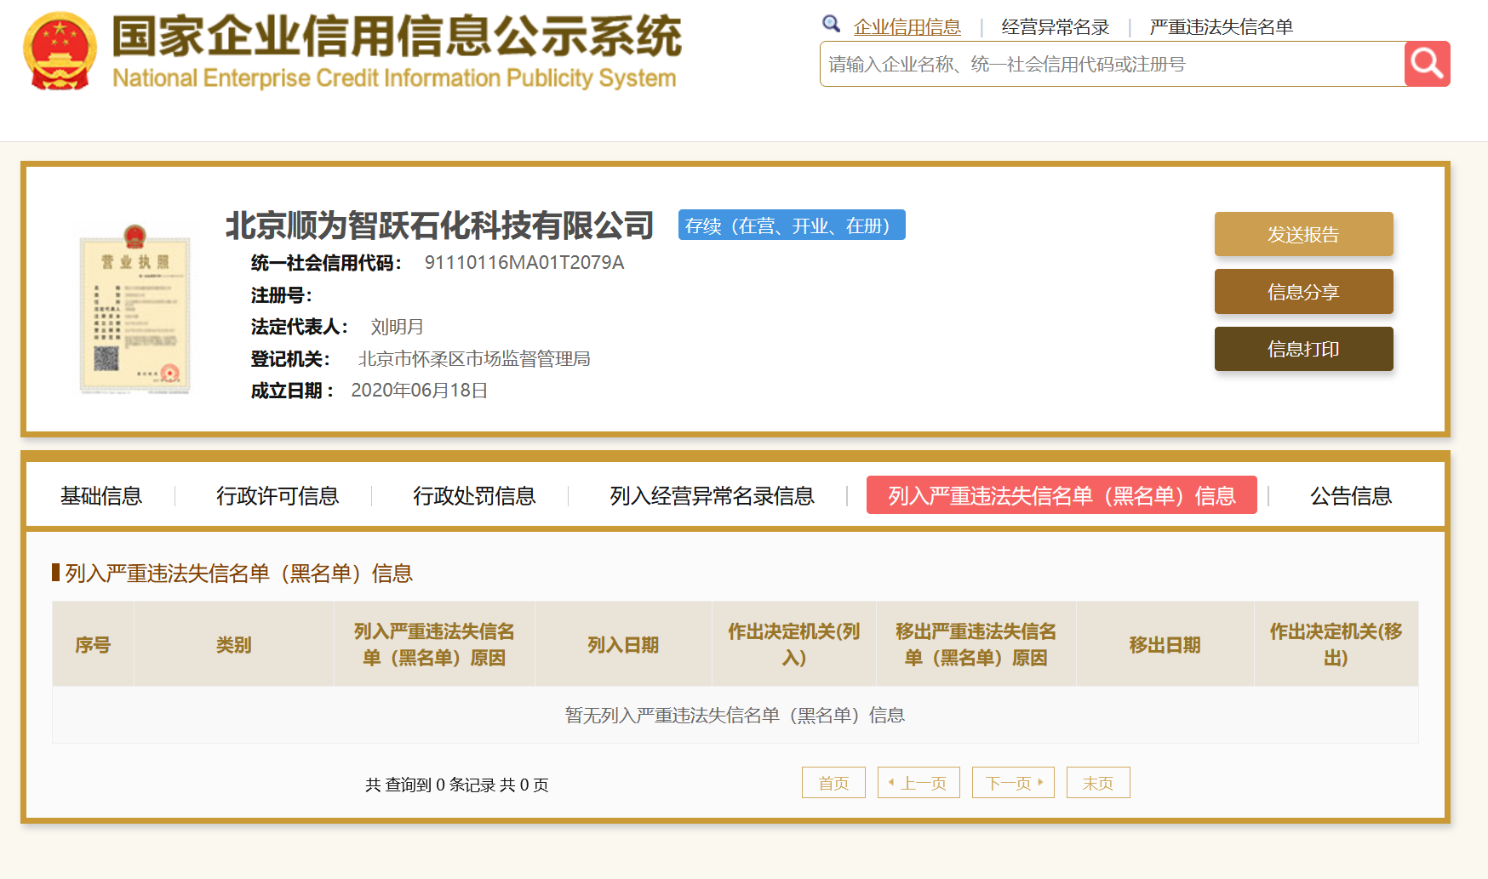Click the 列入严重违法失信名单（黑名单）信息 section heading
Image resolution: width=1488 pixels, height=879 pixels.
pyautogui.click(x=238, y=574)
